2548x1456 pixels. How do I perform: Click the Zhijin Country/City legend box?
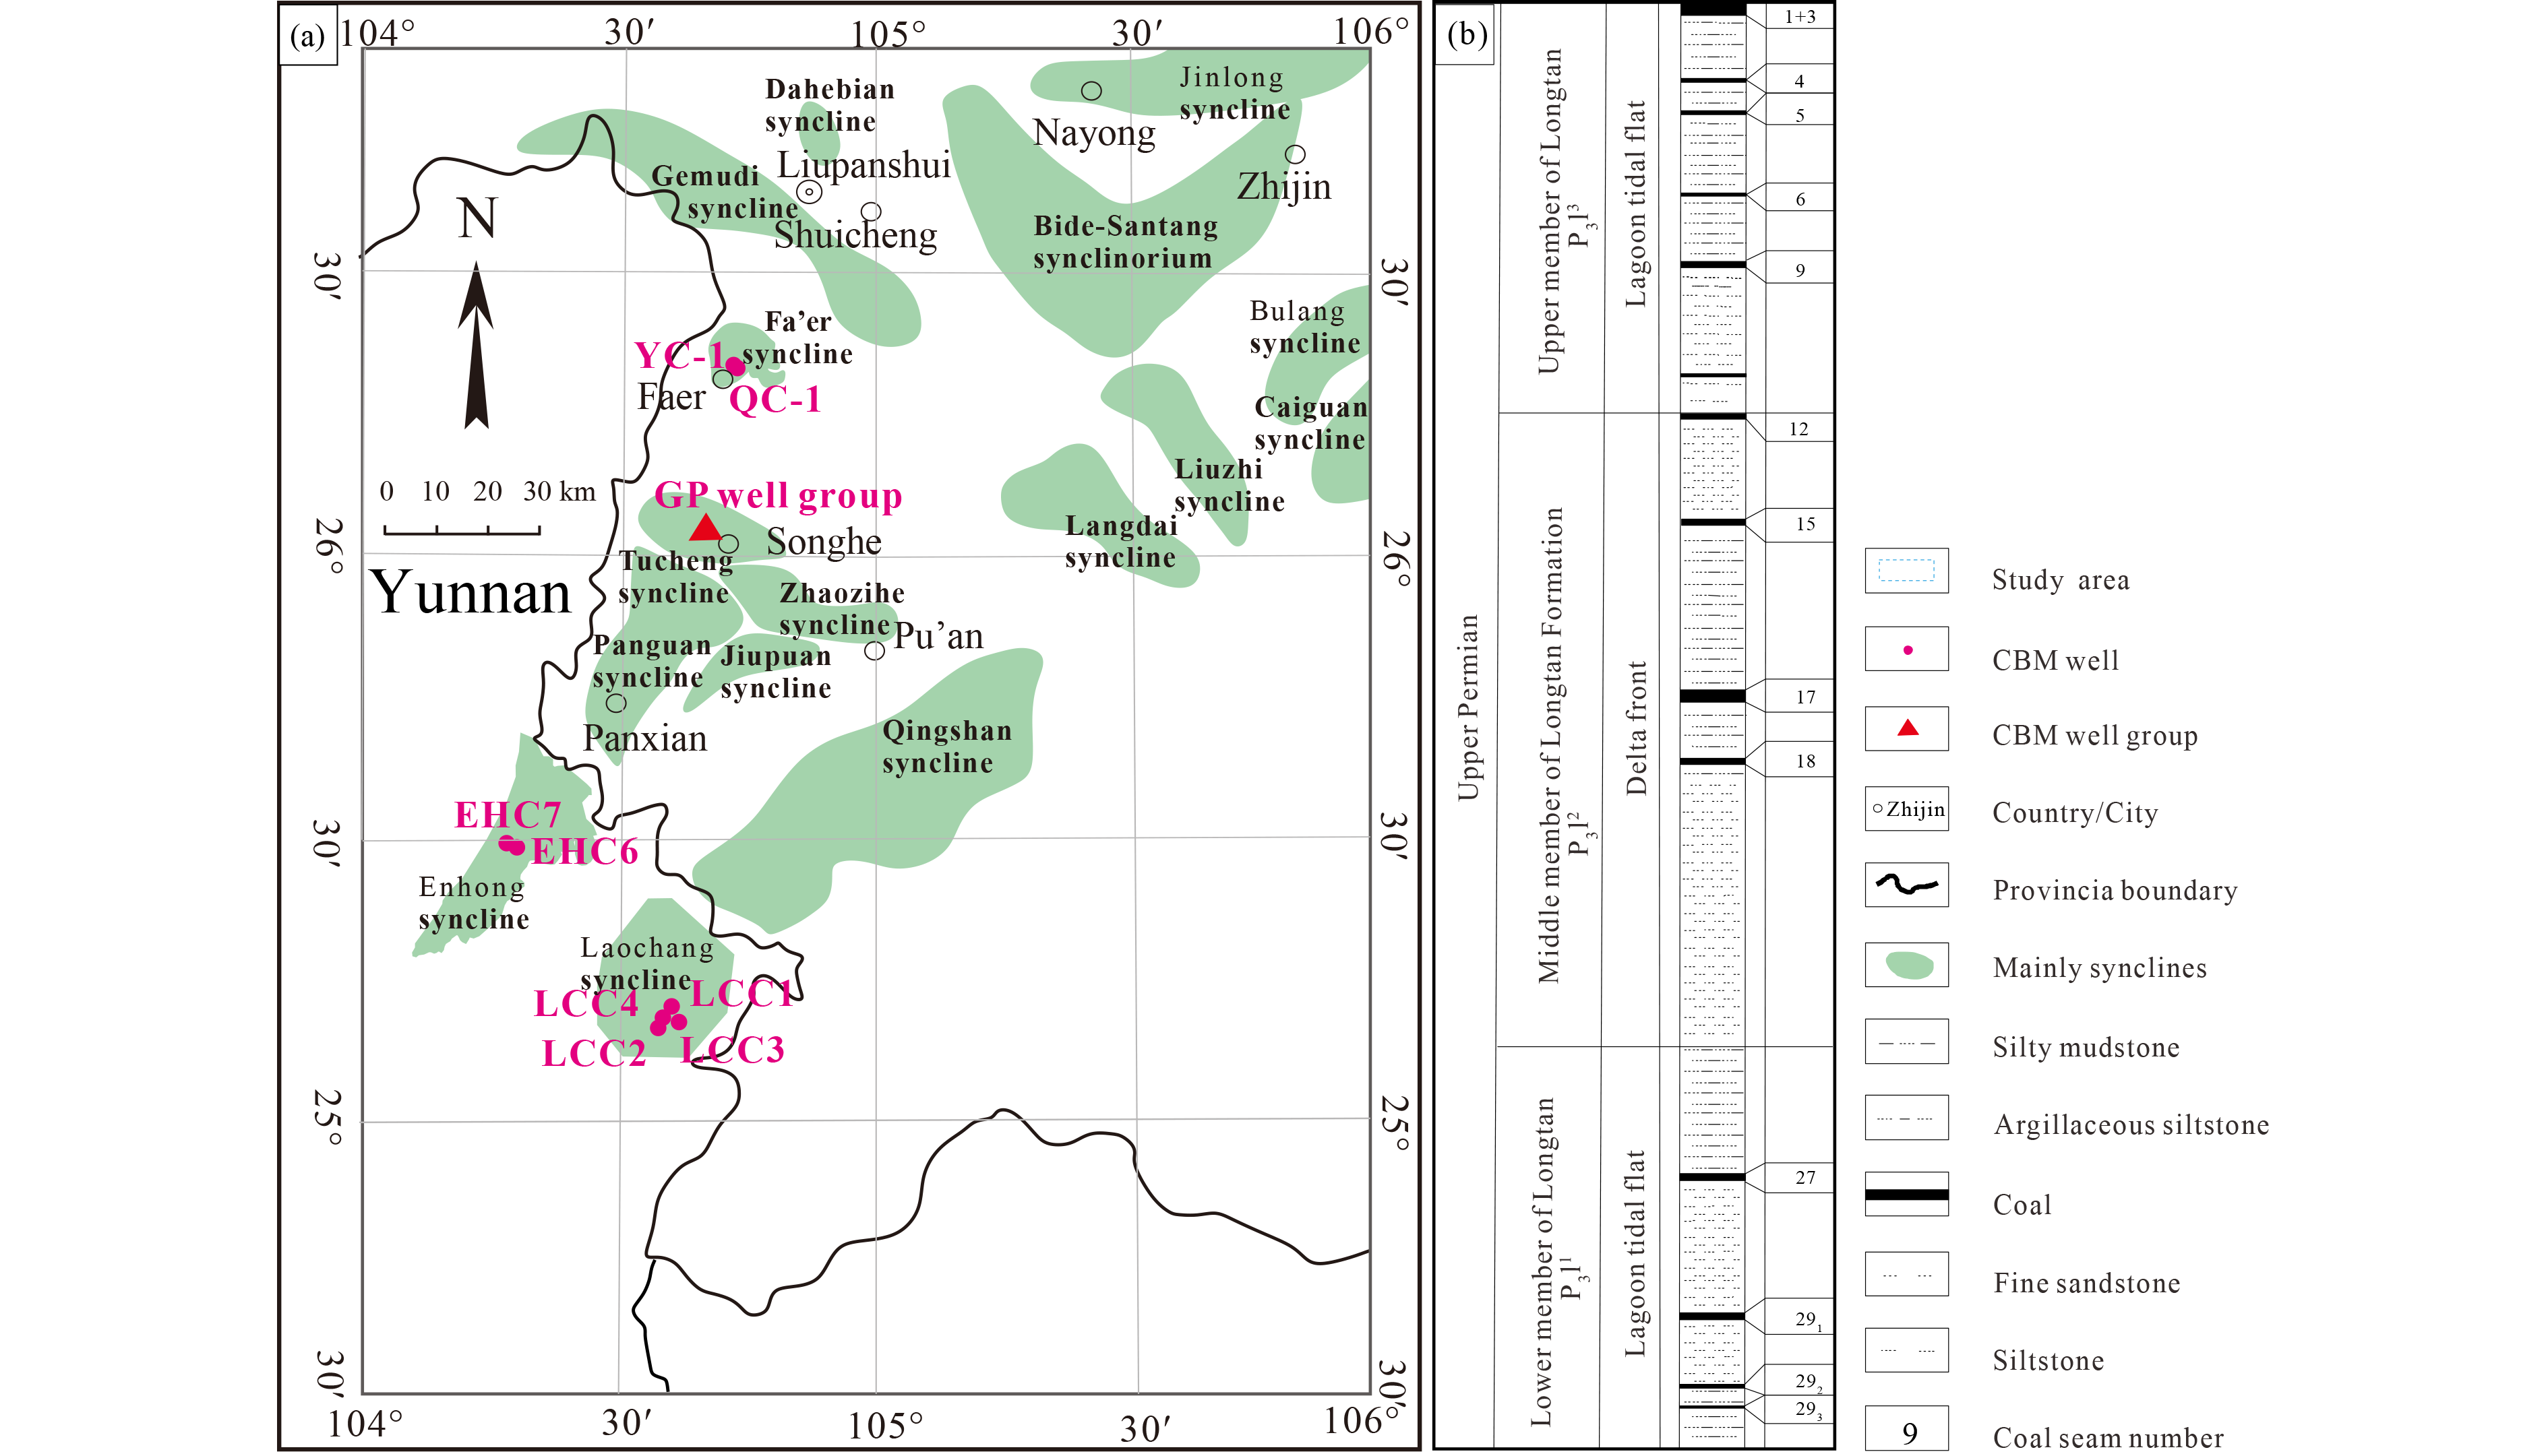click(1907, 808)
